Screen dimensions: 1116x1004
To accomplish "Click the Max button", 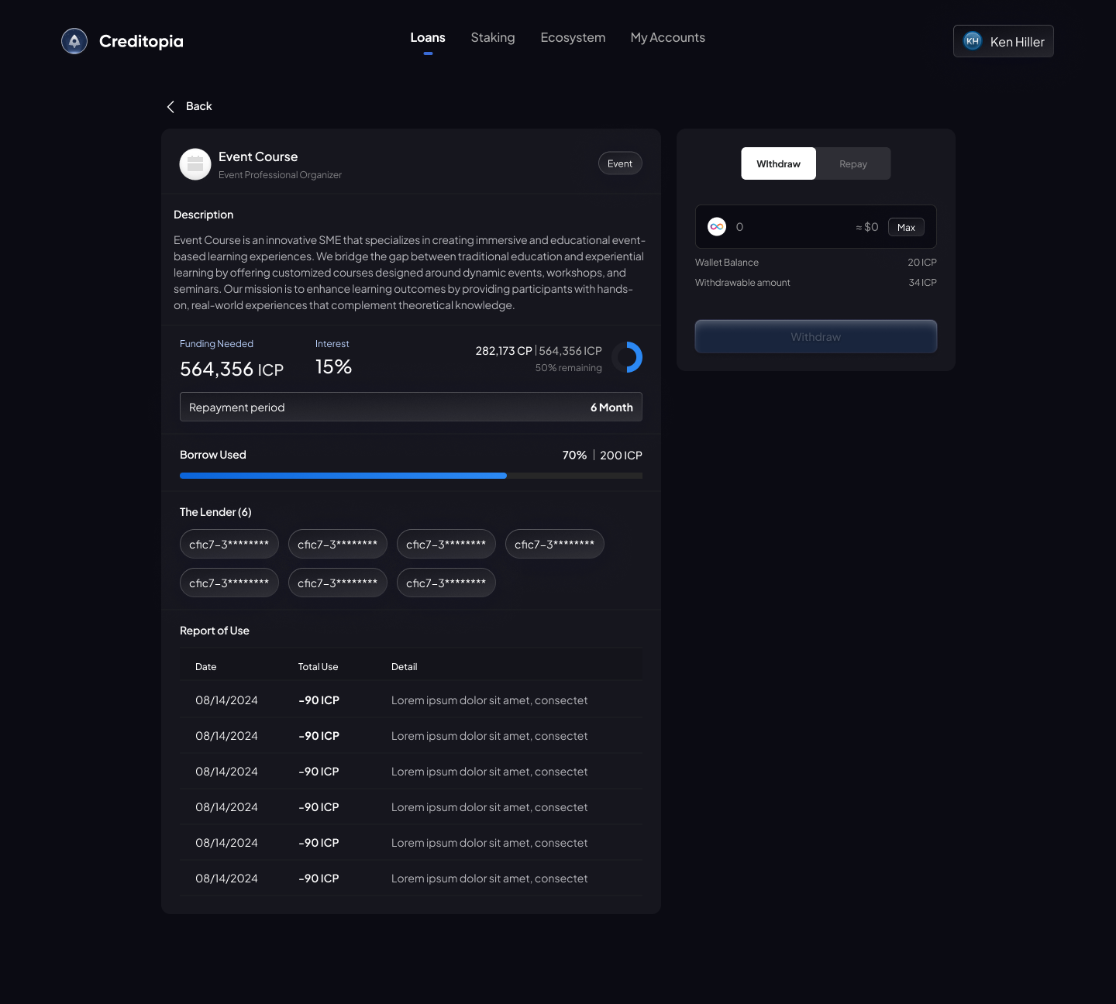I will point(906,227).
